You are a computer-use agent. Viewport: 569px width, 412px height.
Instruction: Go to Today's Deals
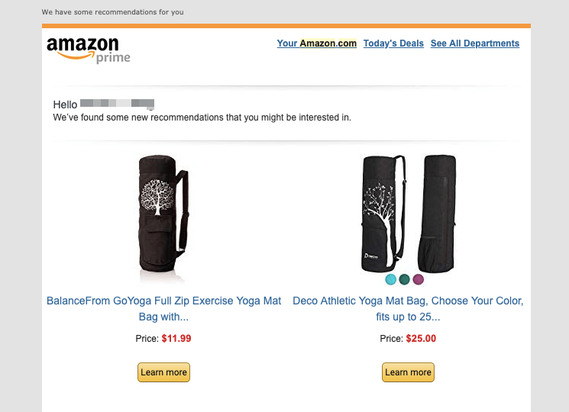click(x=393, y=43)
